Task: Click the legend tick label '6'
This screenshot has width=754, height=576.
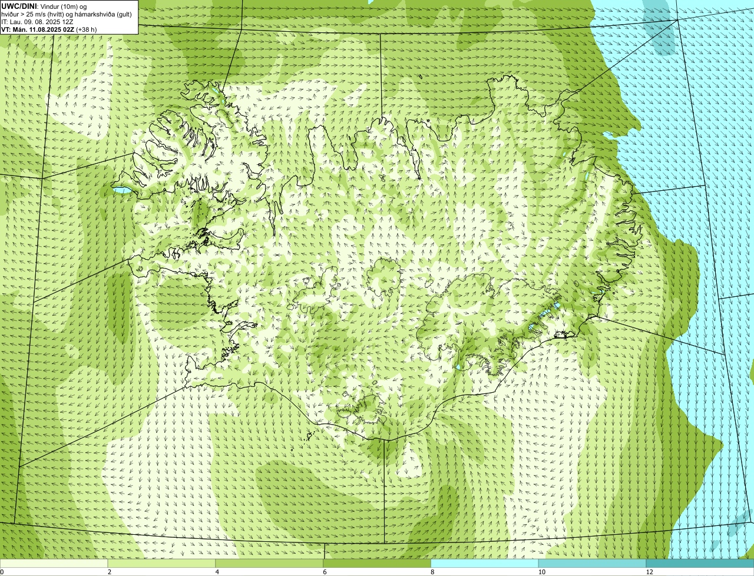Action: [325, 572]
